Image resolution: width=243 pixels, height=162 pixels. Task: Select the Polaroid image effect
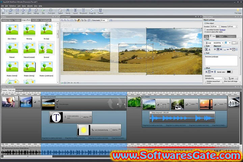(x=12, y=50)
